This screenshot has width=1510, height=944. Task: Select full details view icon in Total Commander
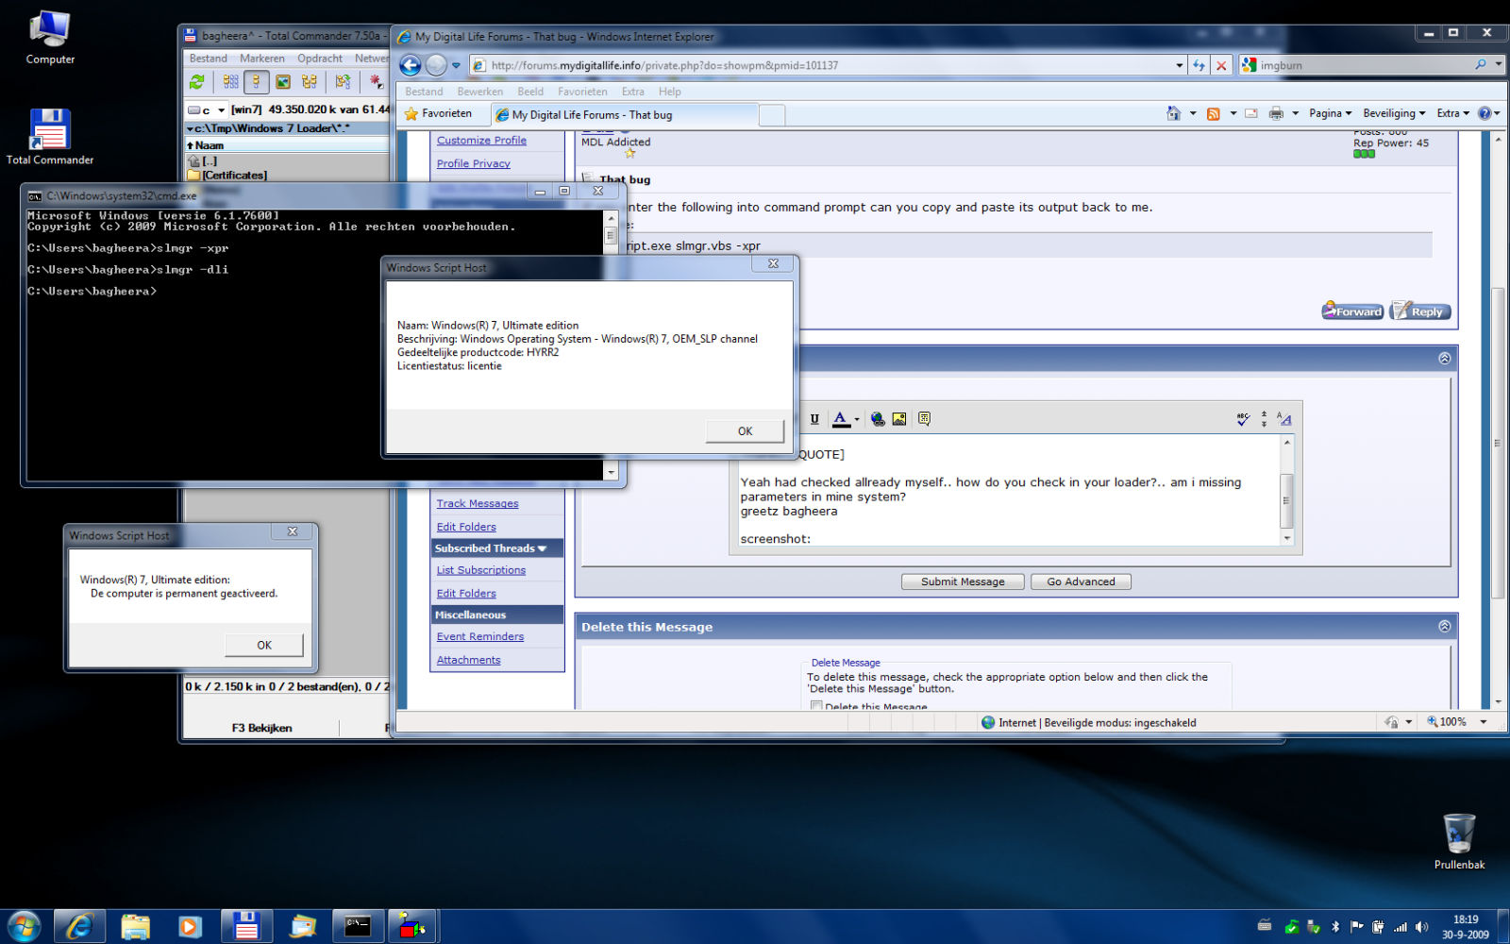(x=256, y=82)
